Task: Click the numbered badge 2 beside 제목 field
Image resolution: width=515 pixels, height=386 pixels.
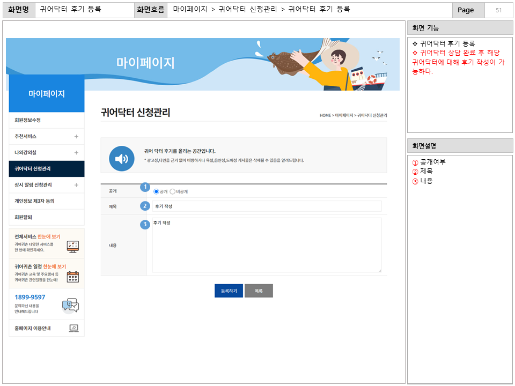Action: [x=145, y=205]
